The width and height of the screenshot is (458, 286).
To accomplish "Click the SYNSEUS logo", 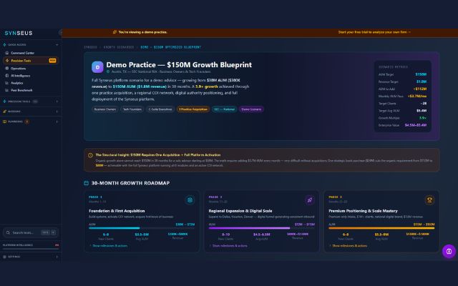I will click(x=19, y=34).
